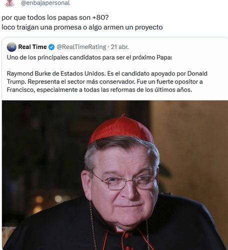Image resolution: width=228 pixels, height=250 pixels.
Task: Open the embedded photo in quoted tweet
Action: pos(115,175)
